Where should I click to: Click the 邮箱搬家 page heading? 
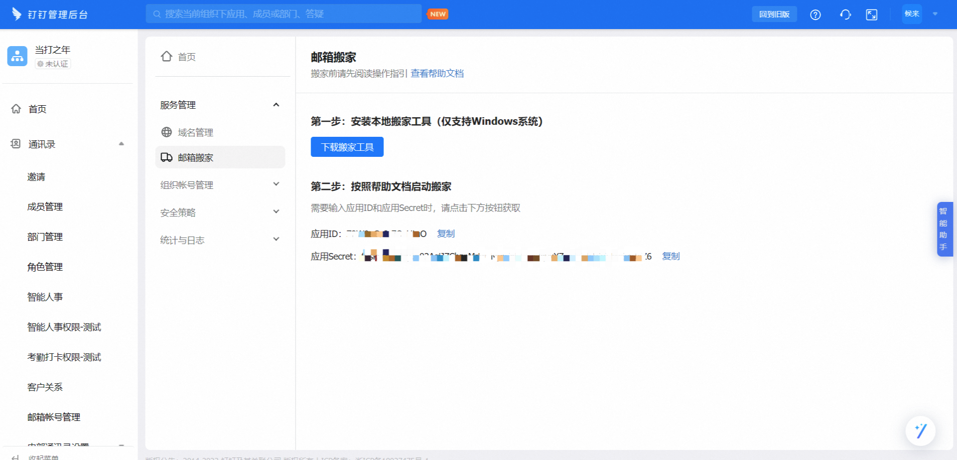[334, 57]
